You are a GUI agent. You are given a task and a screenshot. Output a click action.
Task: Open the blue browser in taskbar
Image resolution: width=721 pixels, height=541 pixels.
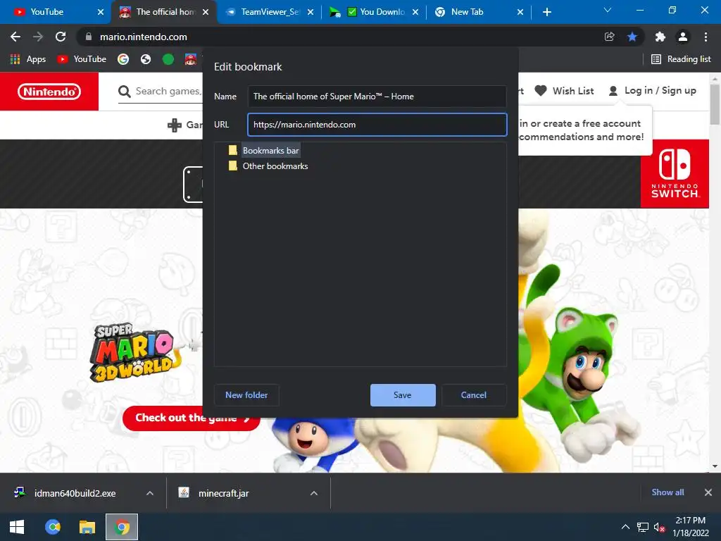pos(53,527)
